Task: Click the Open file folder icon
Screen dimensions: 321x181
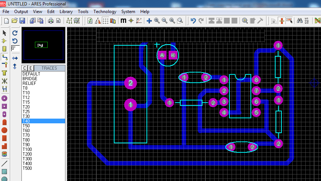Action: [15, 21]
